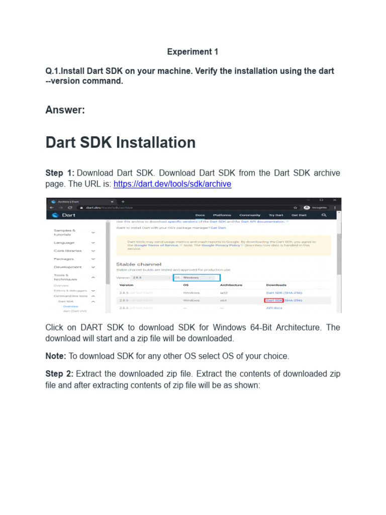Image resolution: width=386 pixels, height=515 pixels.
Task: Expand the Language sidebar chevron
Action: (x=93, y=243)
